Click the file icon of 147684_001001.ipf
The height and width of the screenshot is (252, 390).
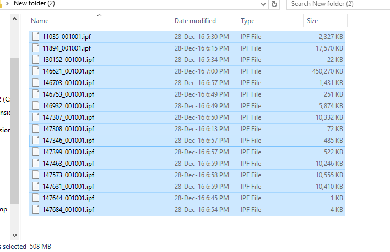[x=36, y=209]
